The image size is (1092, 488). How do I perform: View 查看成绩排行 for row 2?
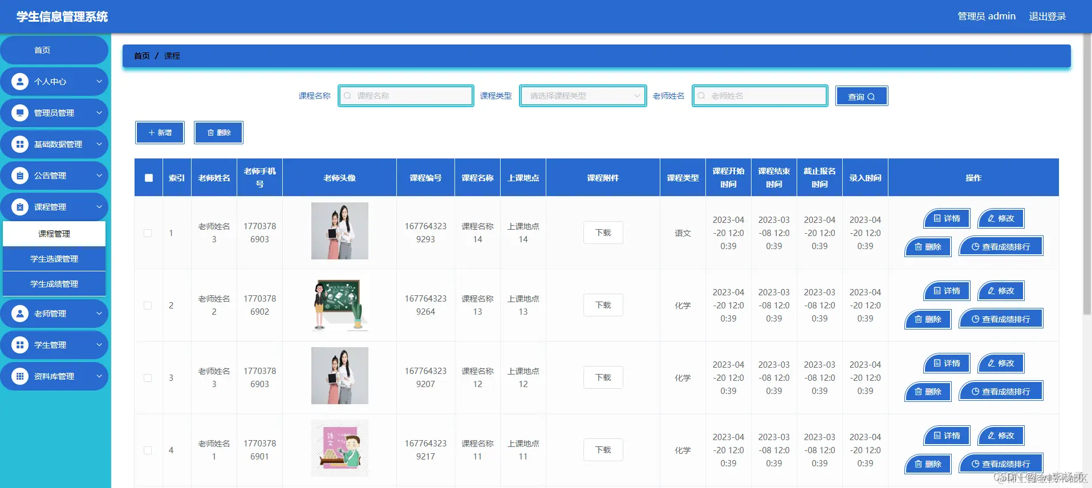pos(1001,319)
